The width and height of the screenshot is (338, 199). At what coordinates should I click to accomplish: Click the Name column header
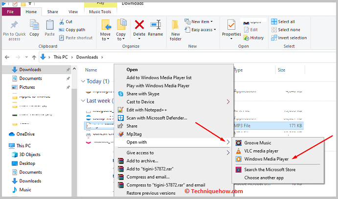coord(91,70)
